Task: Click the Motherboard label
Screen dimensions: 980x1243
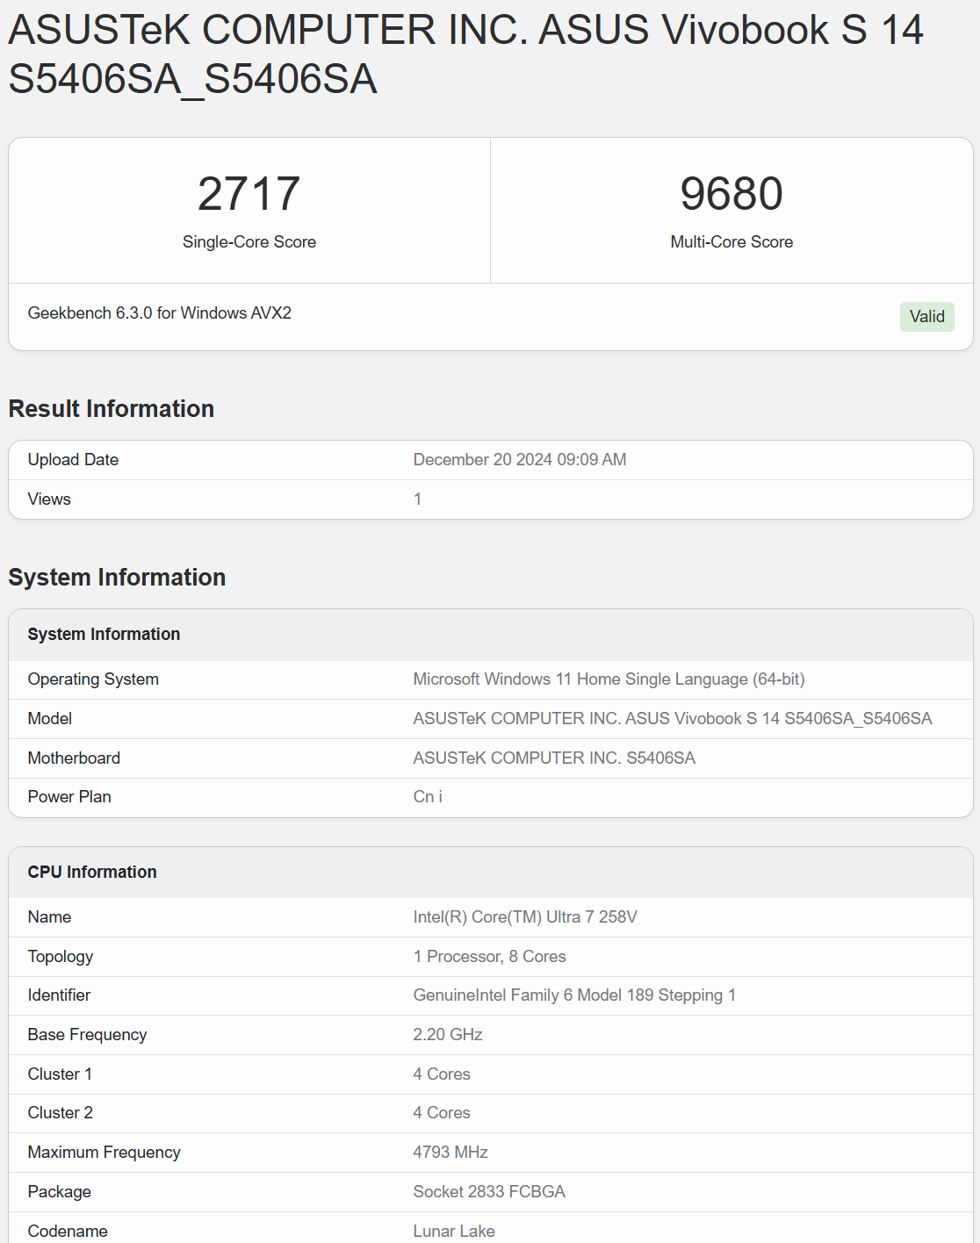Action: 74,758
